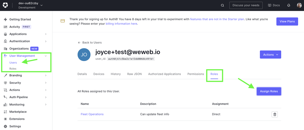This screenshot has width=304, height=130.
Task: Click the Getting Started lightning icon
Action: click(5, 20)
